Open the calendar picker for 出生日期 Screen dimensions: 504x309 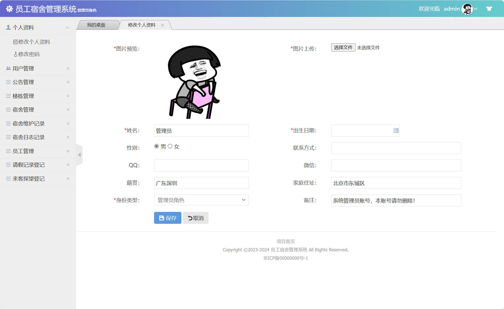click(x=396, y=130)
